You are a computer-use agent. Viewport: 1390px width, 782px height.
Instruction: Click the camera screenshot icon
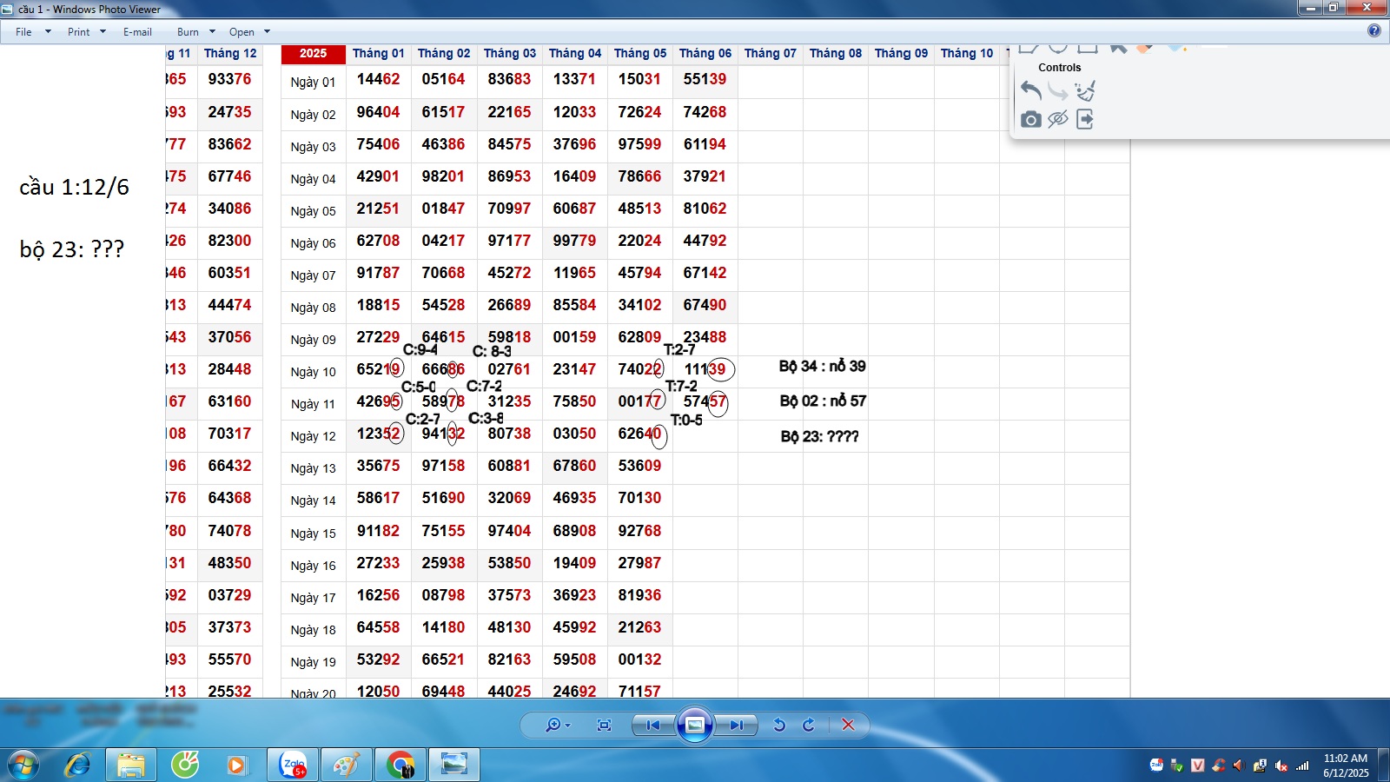point(1031,119)
